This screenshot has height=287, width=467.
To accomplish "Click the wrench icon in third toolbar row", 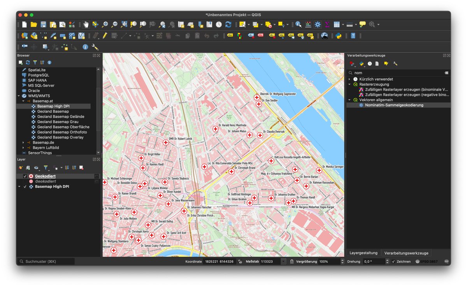I will [x=95, y=47].
